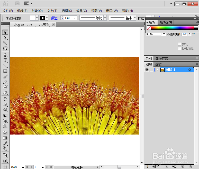Viewport: 199px width, 169px height.
Task: Select the Pencil tool
Action: click(x=5, y=82)
